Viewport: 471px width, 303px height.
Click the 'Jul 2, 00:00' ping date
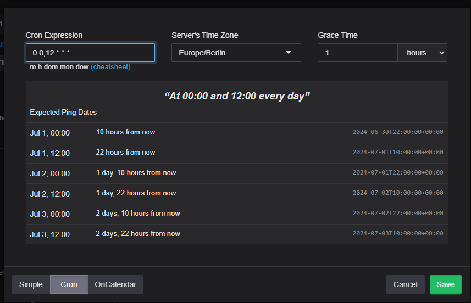pyautogui.click(x=50, y=173)
